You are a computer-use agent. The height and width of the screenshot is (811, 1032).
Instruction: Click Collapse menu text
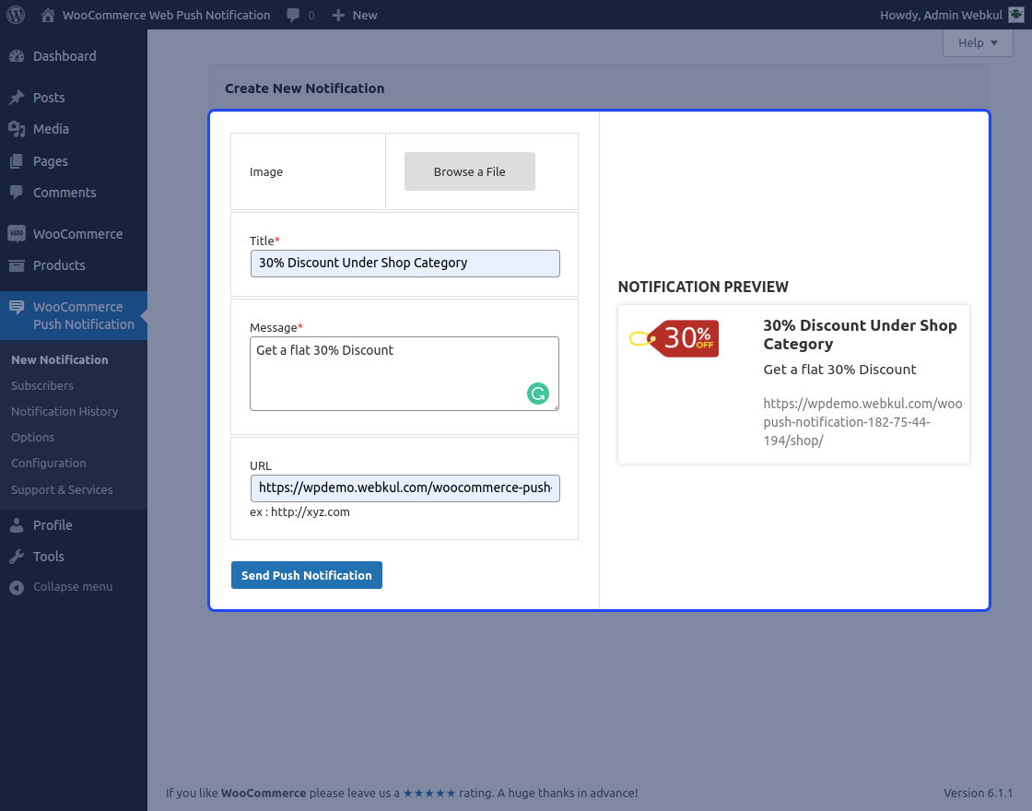(73, 587)
